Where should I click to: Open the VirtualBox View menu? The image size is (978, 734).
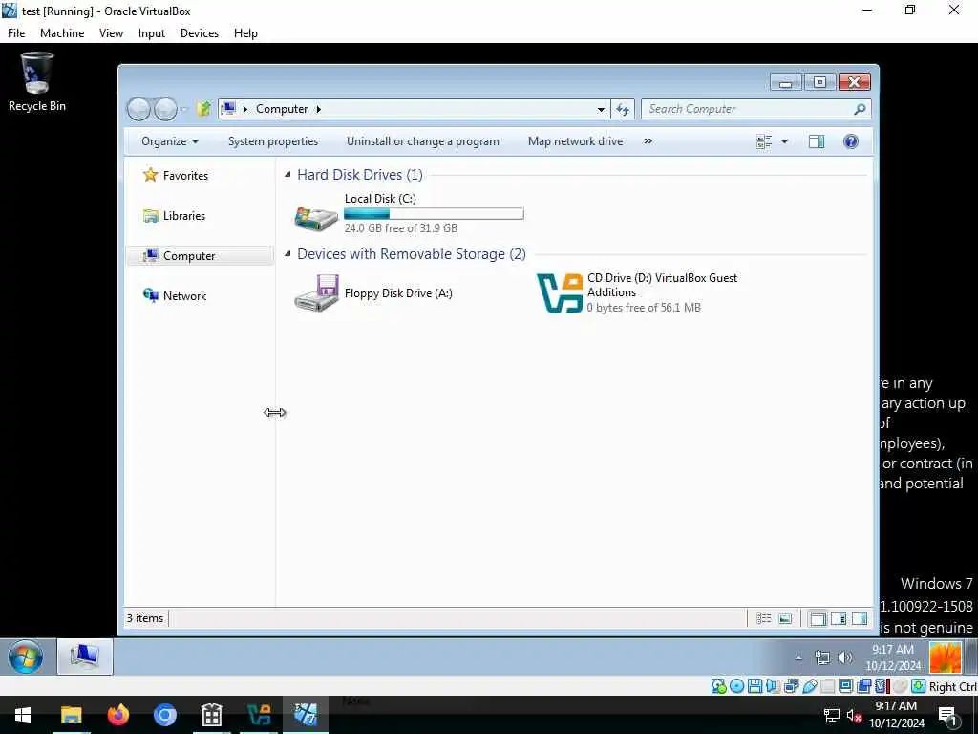(x=111, y=33)
